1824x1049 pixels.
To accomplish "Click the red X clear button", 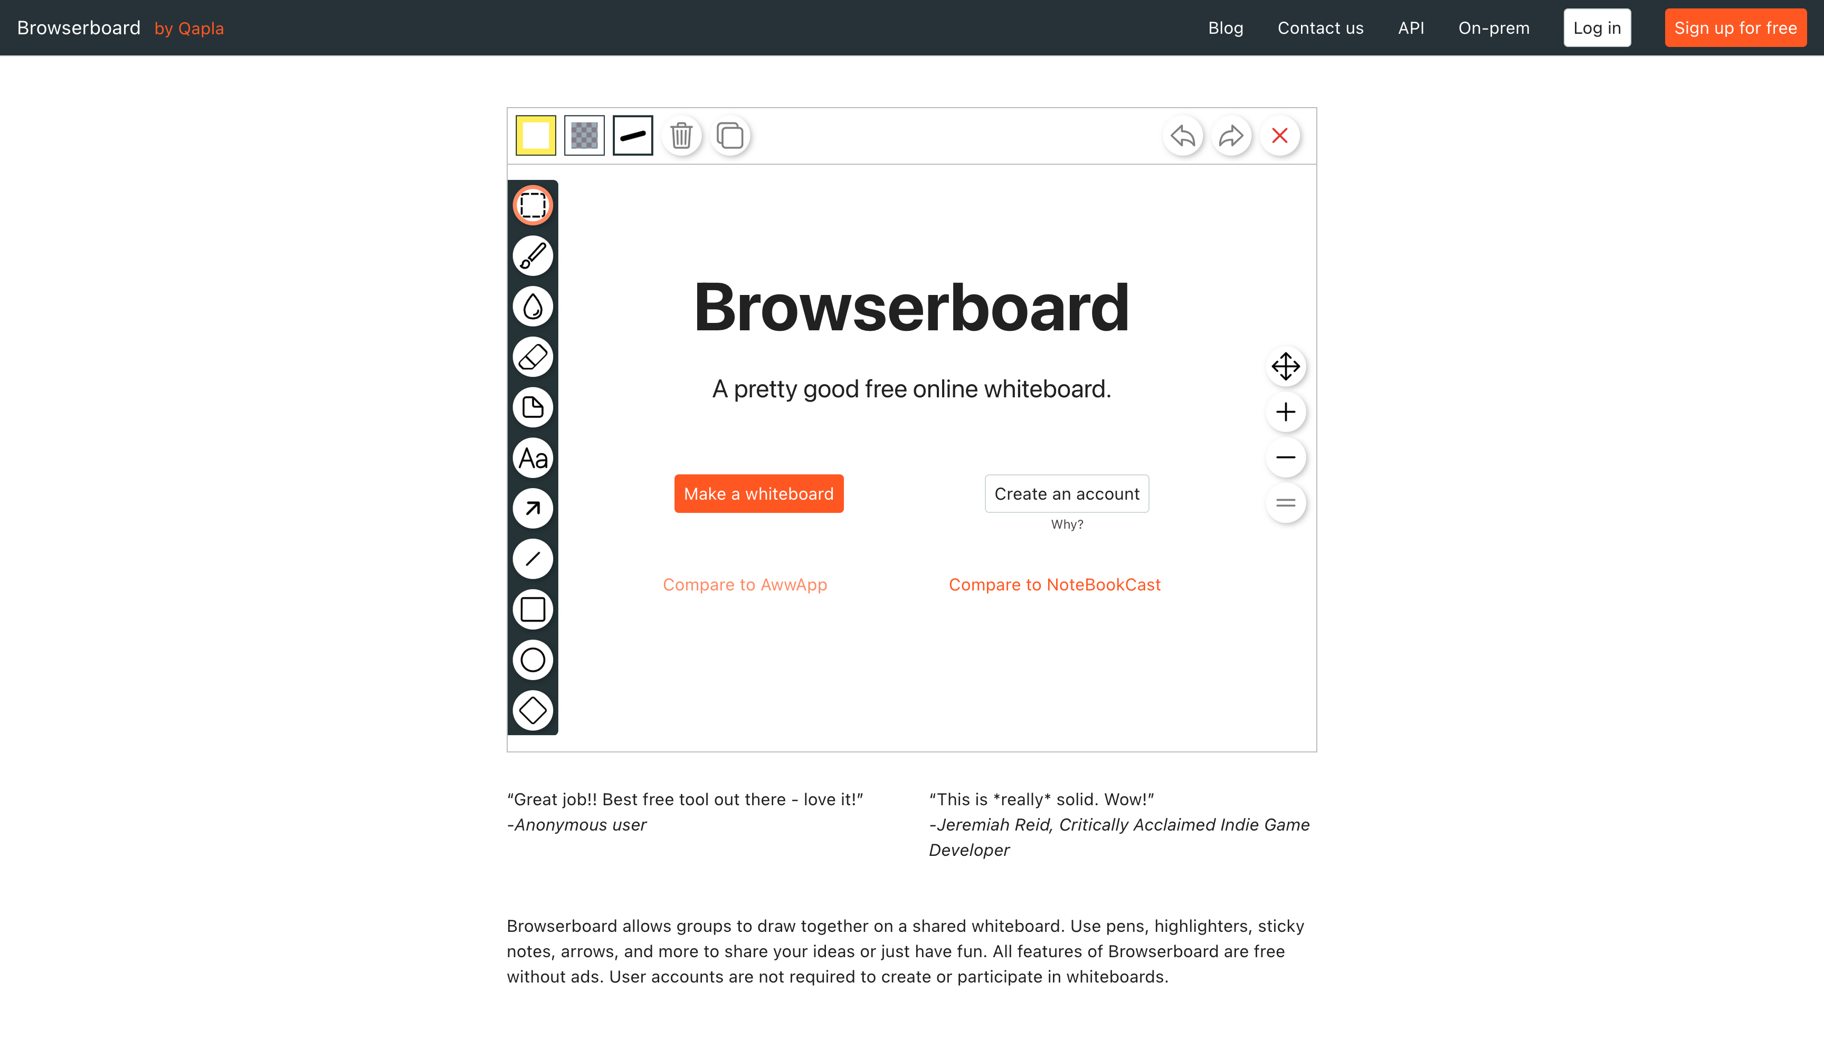I will pyautogui.click(x=1279, y=136).
